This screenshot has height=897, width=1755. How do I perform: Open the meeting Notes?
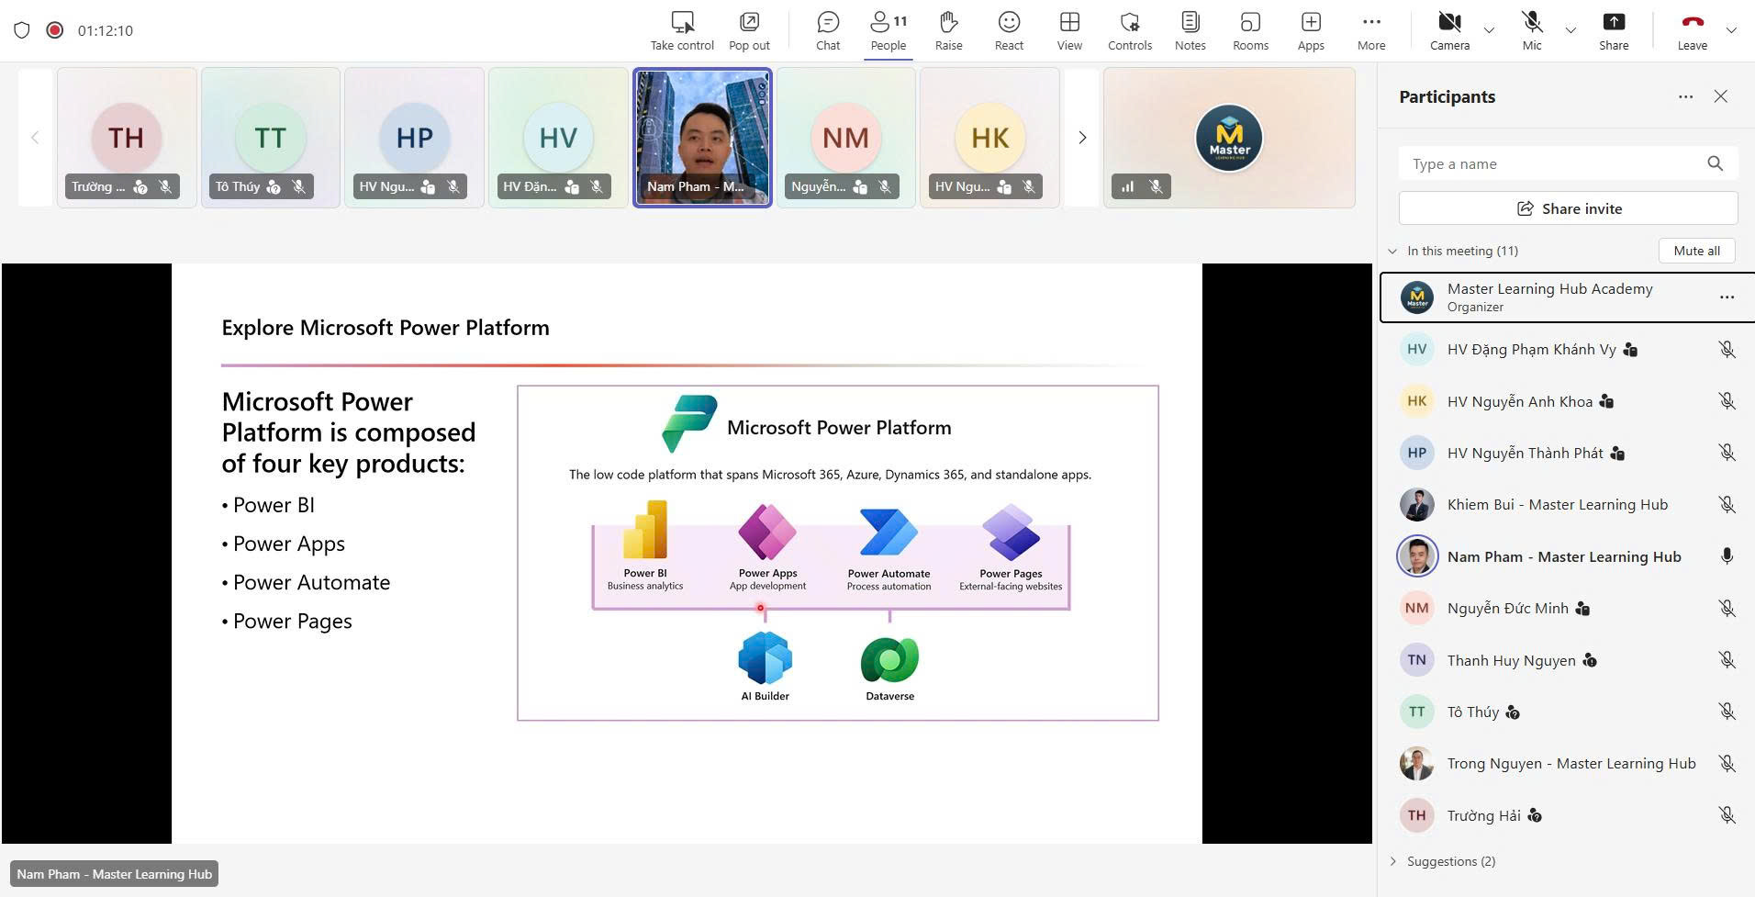tap(1190, 30)
